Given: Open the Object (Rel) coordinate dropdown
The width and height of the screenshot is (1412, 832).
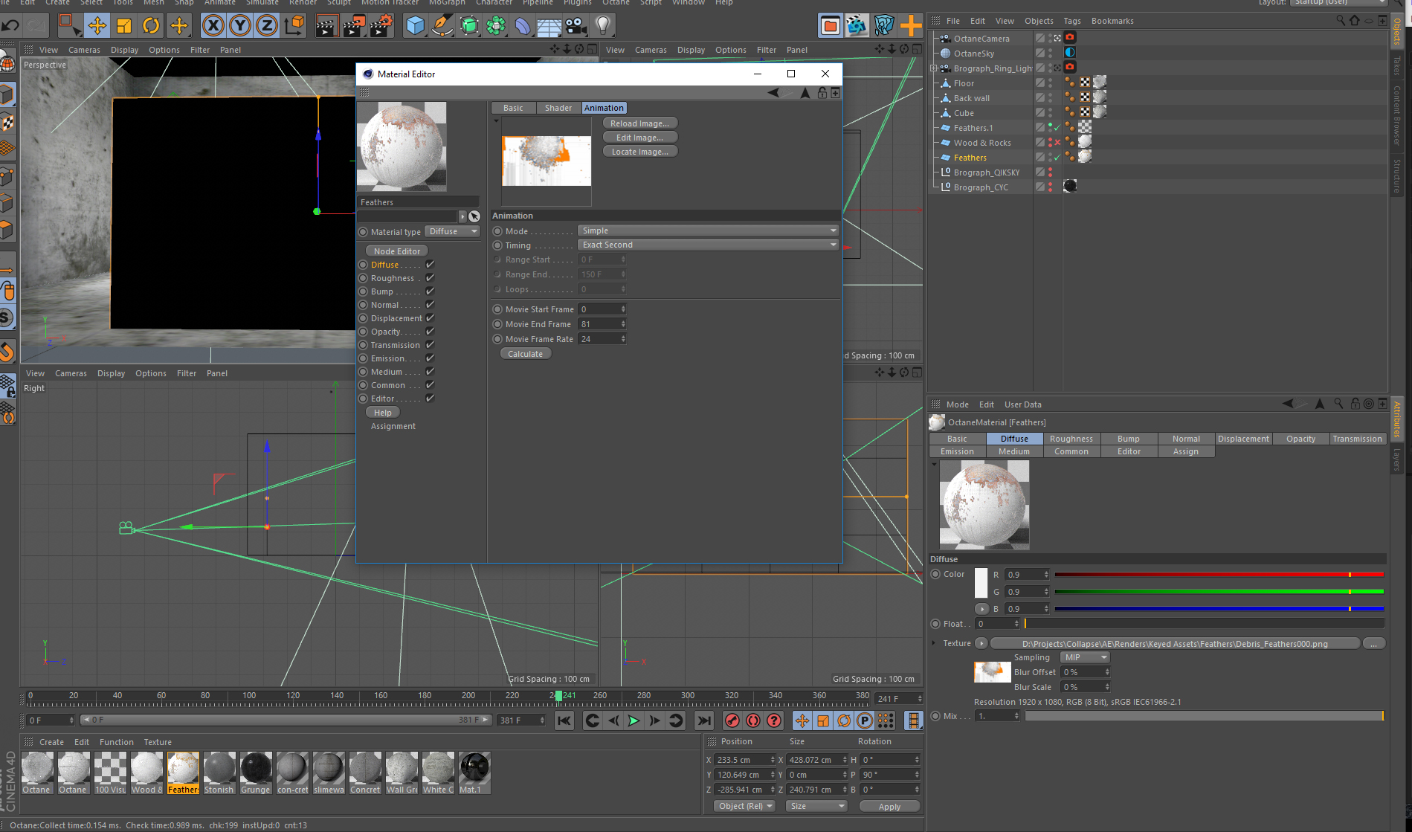Looking at the screenshot, I should (745, 806).
